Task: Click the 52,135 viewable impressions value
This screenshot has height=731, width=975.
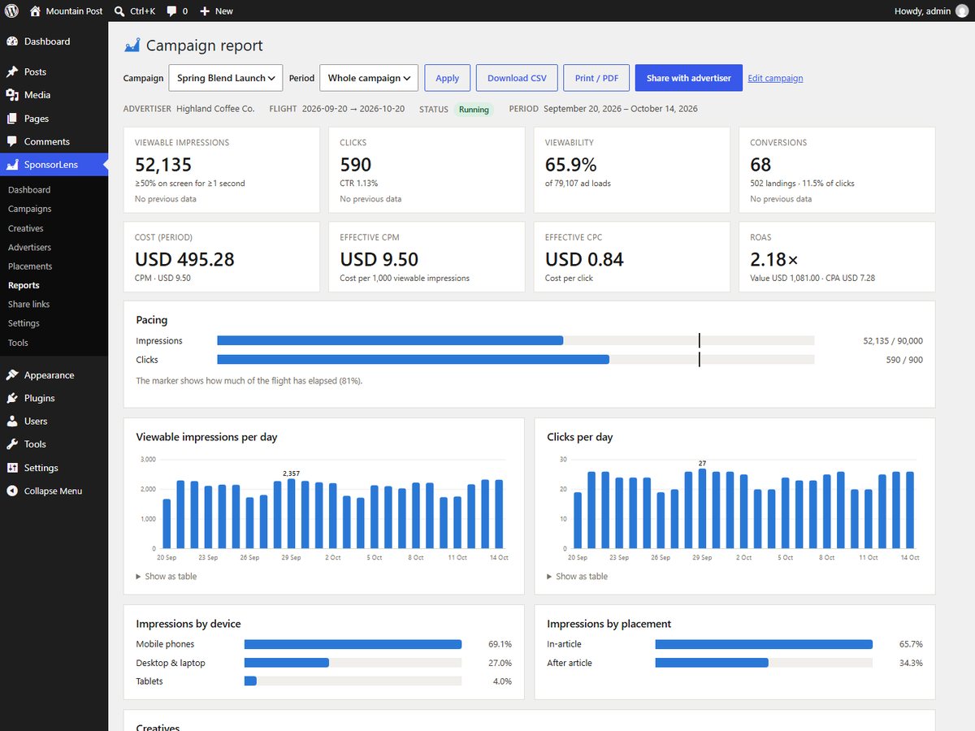Action: point(163,165)
